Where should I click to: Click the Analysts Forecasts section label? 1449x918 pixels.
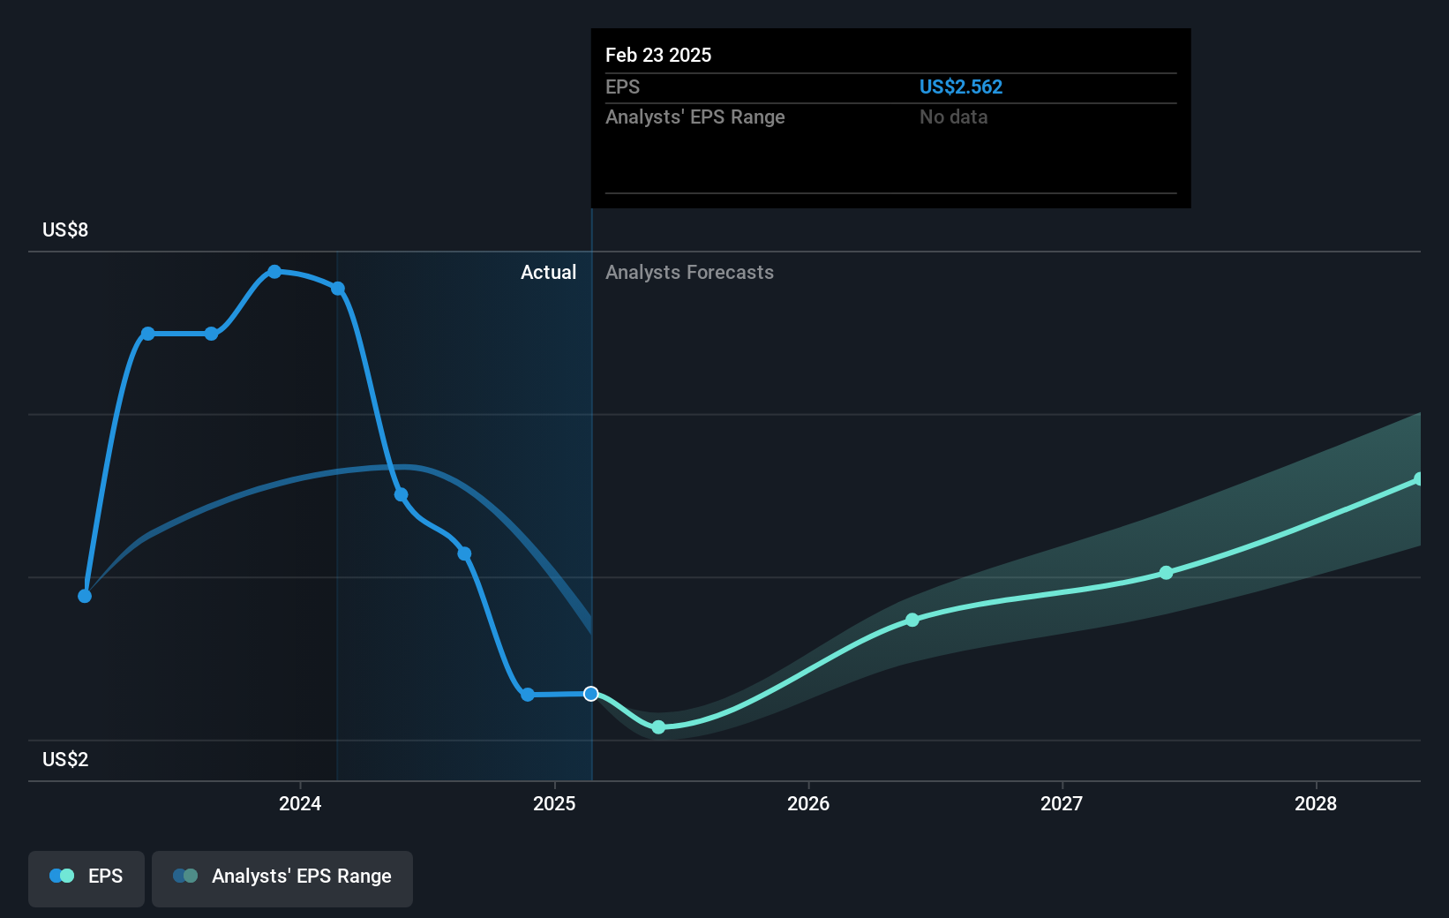(x=689, y=273)
